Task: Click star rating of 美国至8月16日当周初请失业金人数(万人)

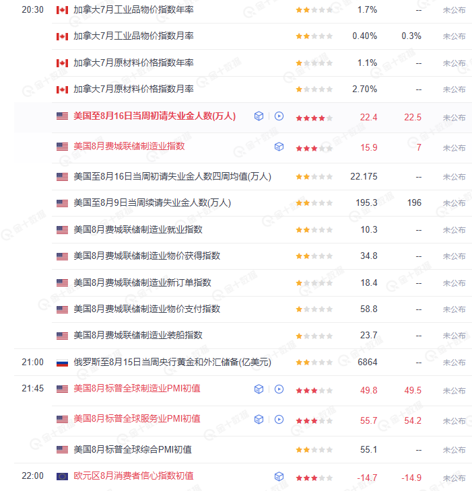Action: tap(314, 118)
